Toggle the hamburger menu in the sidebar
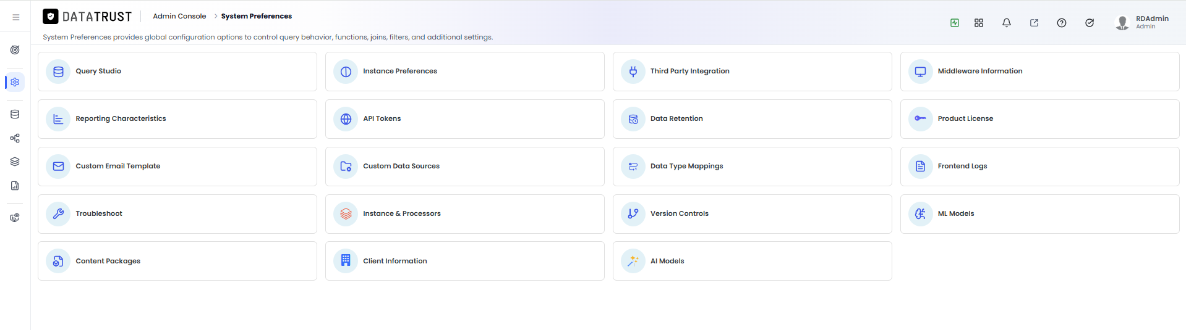This screenshot has height=330, width=1186. [x=16, y=17]
